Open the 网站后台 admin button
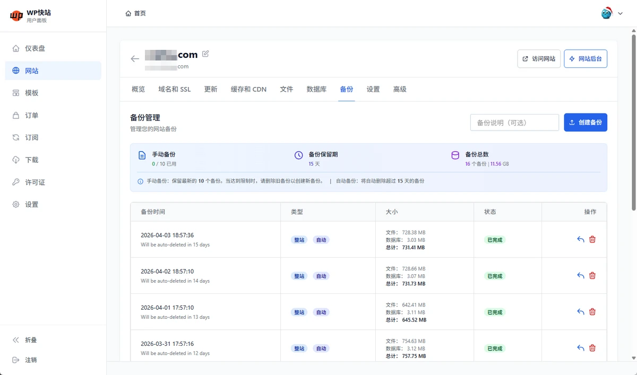The height and width of the screenshot is (375, 637). click(585, 59)
